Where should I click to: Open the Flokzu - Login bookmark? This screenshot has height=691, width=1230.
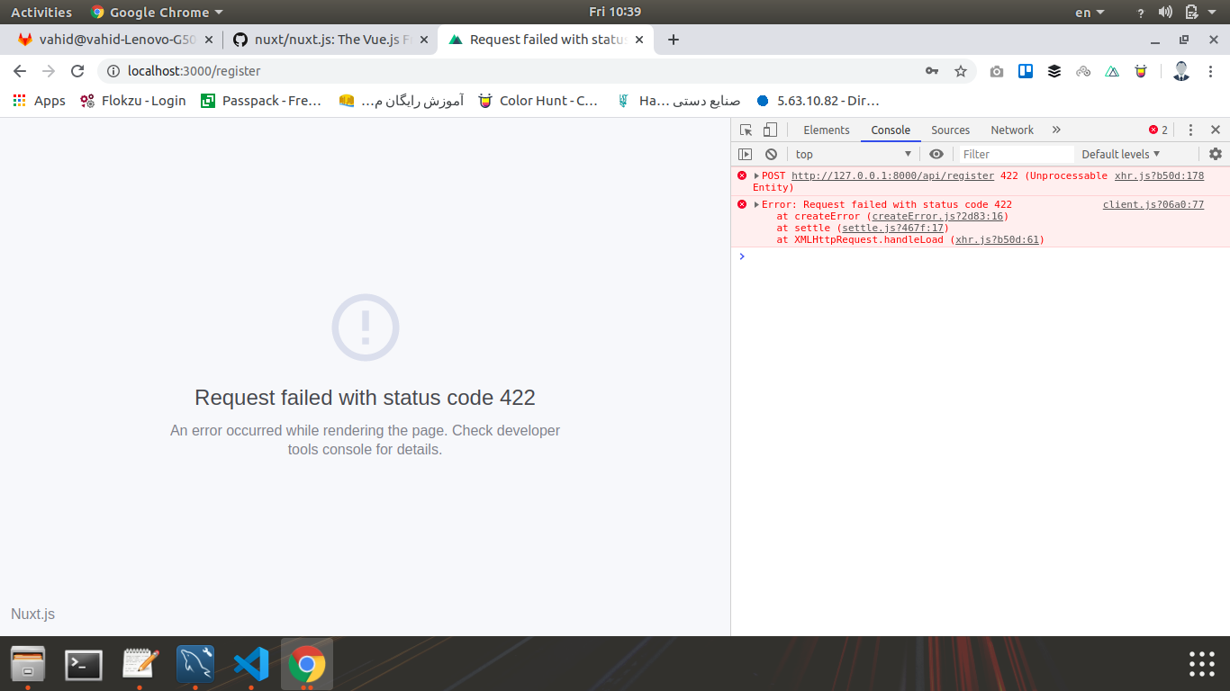tap(133, 101)
